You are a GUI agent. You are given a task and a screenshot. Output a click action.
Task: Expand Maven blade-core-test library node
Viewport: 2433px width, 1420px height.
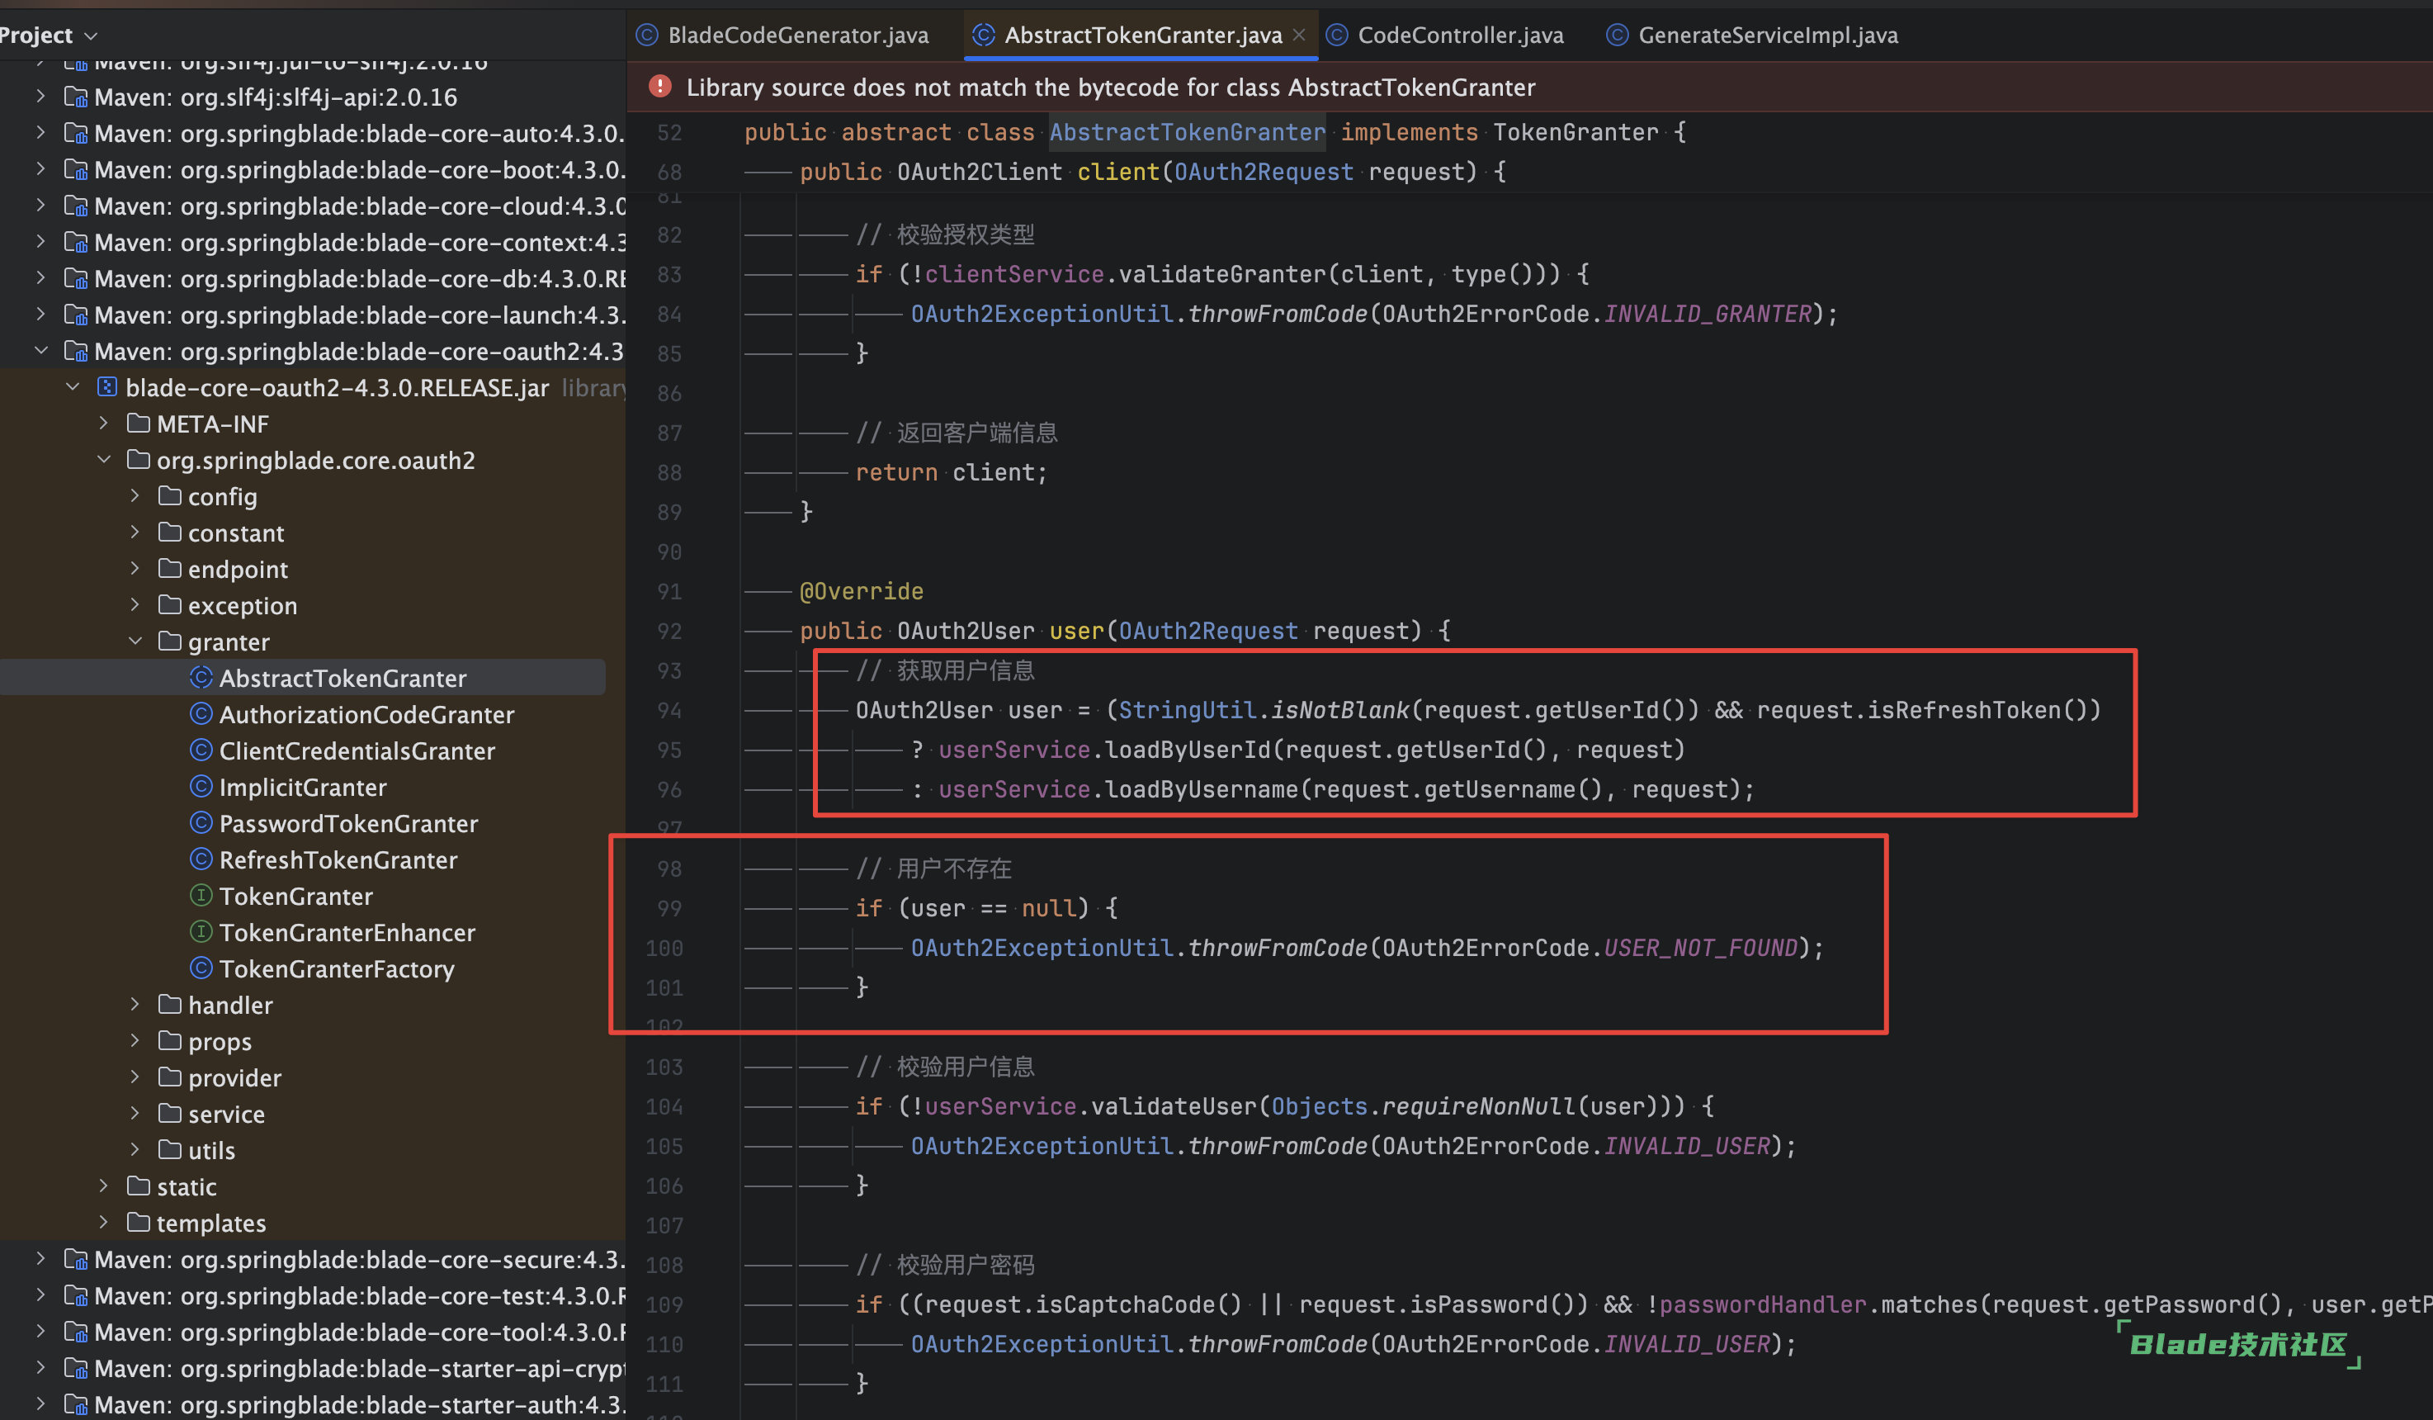tap(40, 1295)
